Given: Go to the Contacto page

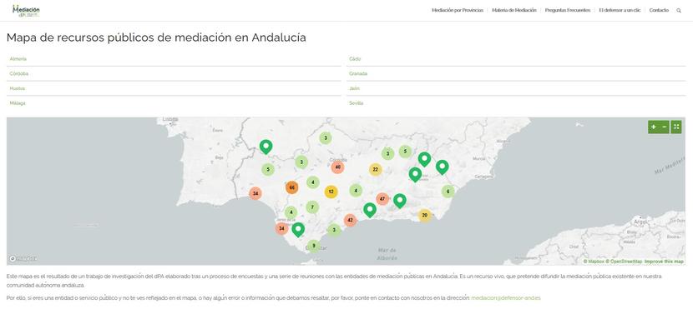Looking at the screenshot, I should coord(659,10).
